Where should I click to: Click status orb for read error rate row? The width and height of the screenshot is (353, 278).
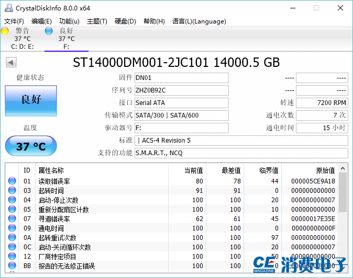(12, 181)
